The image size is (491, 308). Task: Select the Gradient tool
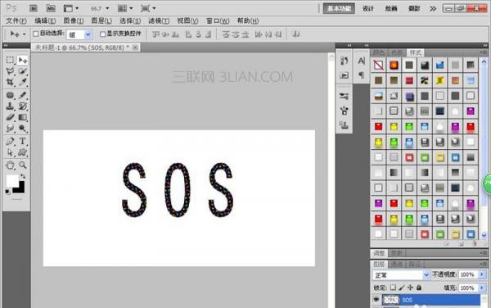point(23,117)
